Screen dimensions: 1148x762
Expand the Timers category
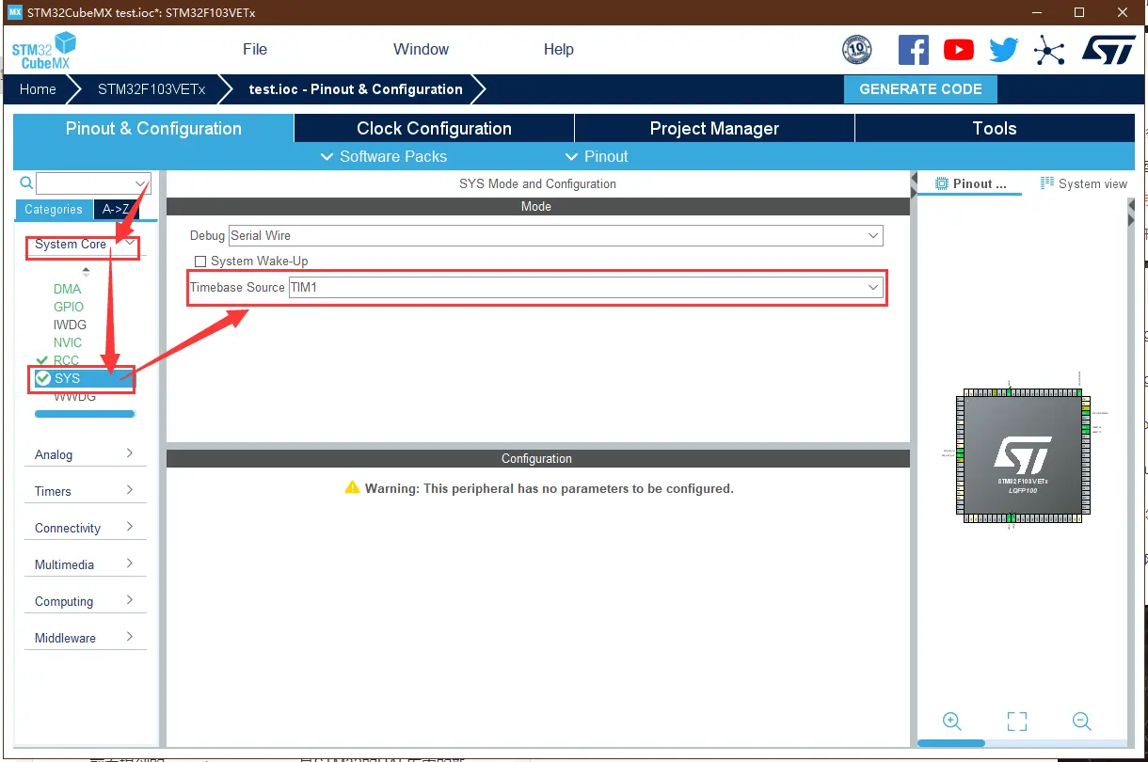[x=86, y=491]
